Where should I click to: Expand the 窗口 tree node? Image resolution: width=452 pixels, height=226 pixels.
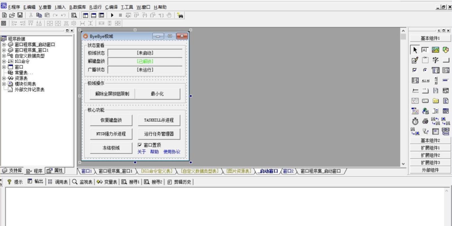(x=4, y=67)
